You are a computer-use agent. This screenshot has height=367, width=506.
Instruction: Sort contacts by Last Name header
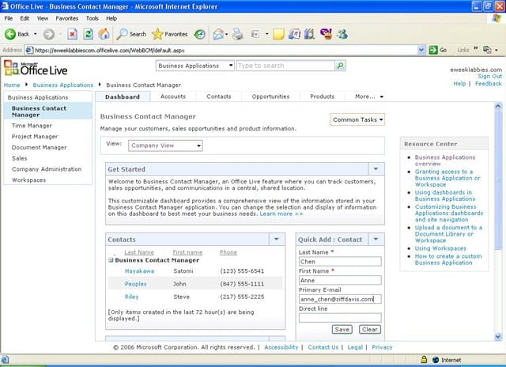click(x=139, y=252)
